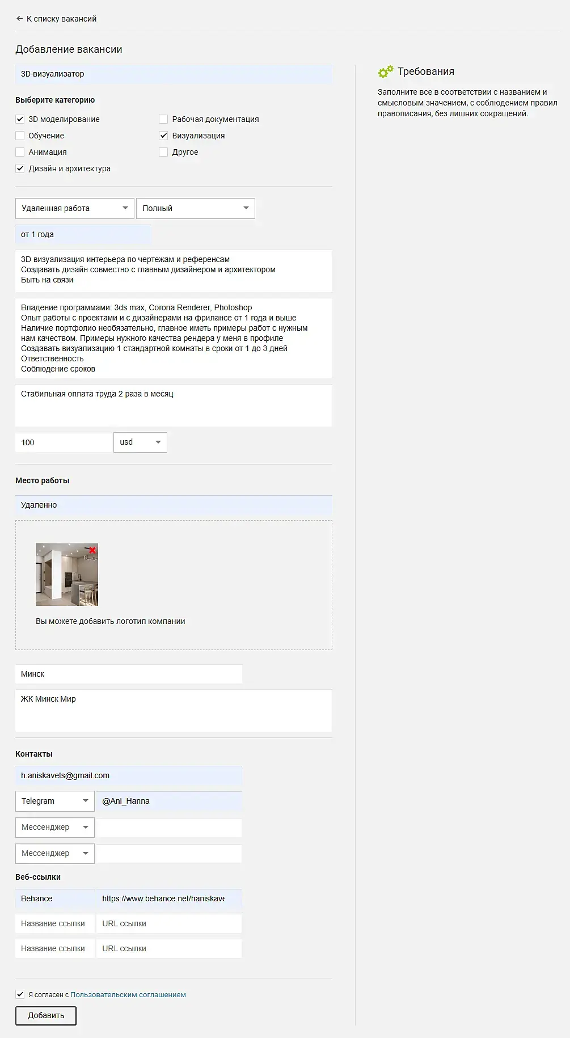Remove the uploaded logo via red cross

[92, 550]
